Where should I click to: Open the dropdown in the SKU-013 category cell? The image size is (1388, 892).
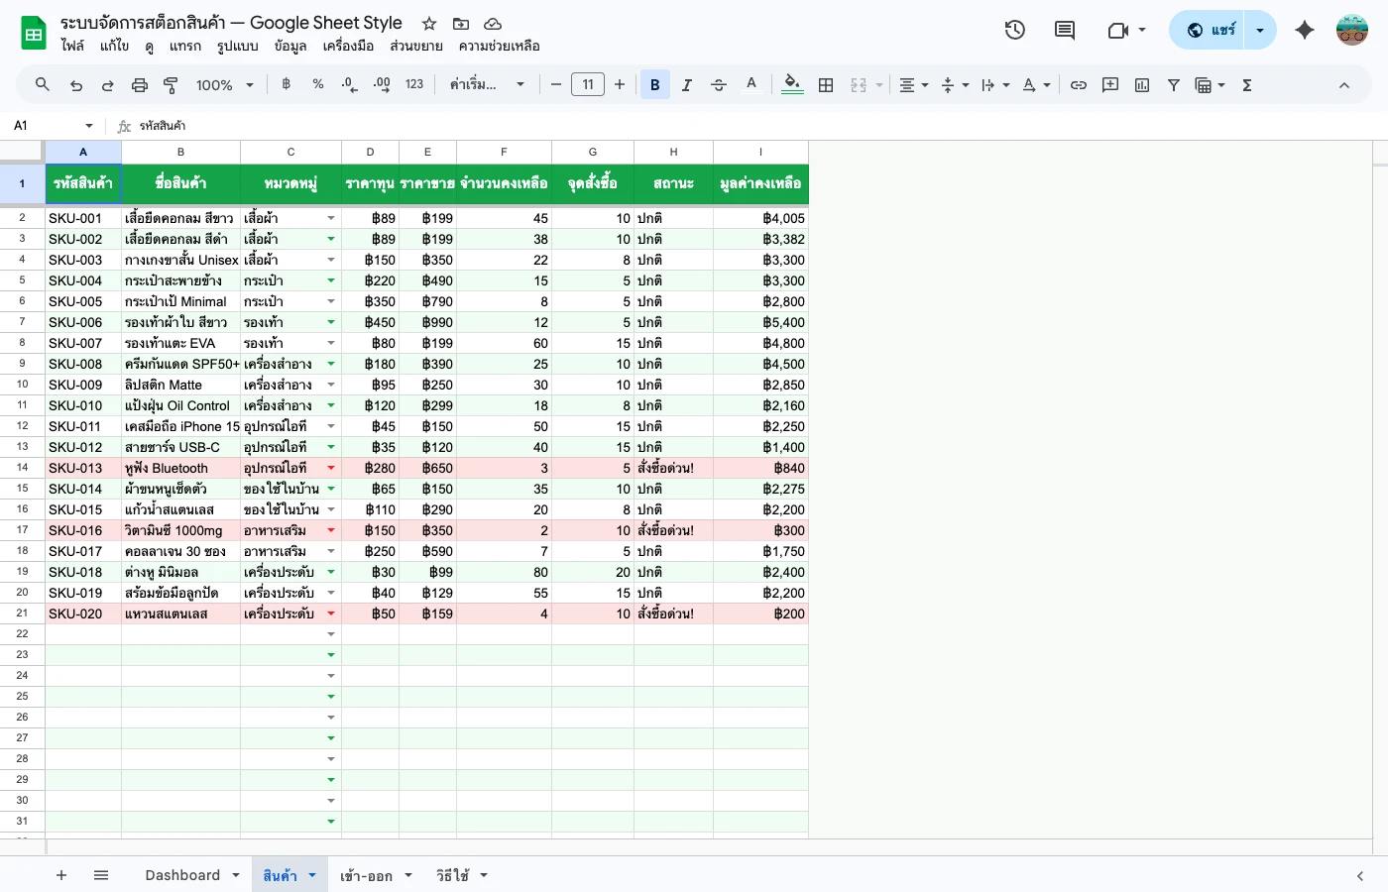tap(331, 467)
